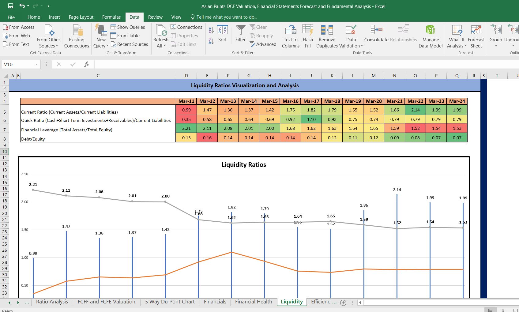This screenshot has width=519, height=312.
Task: Click Select All corner triangle
Action: 6,76
